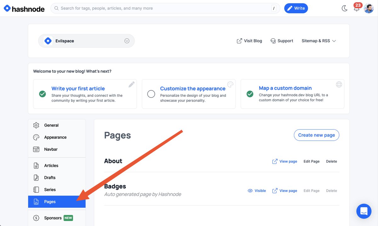The width and height of the screenshot is (378, 226).
Task: Expand the Sitemap & RSS dropdown
Action: tap(319, 41)
